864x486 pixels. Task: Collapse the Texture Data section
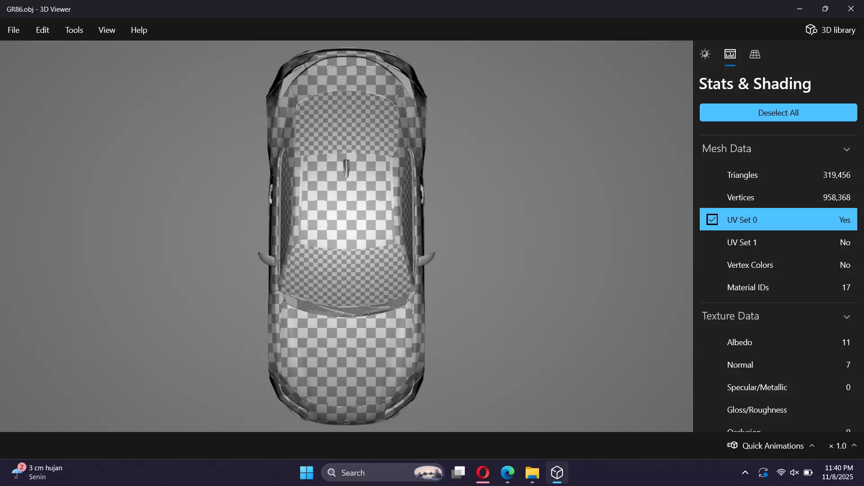846,316
